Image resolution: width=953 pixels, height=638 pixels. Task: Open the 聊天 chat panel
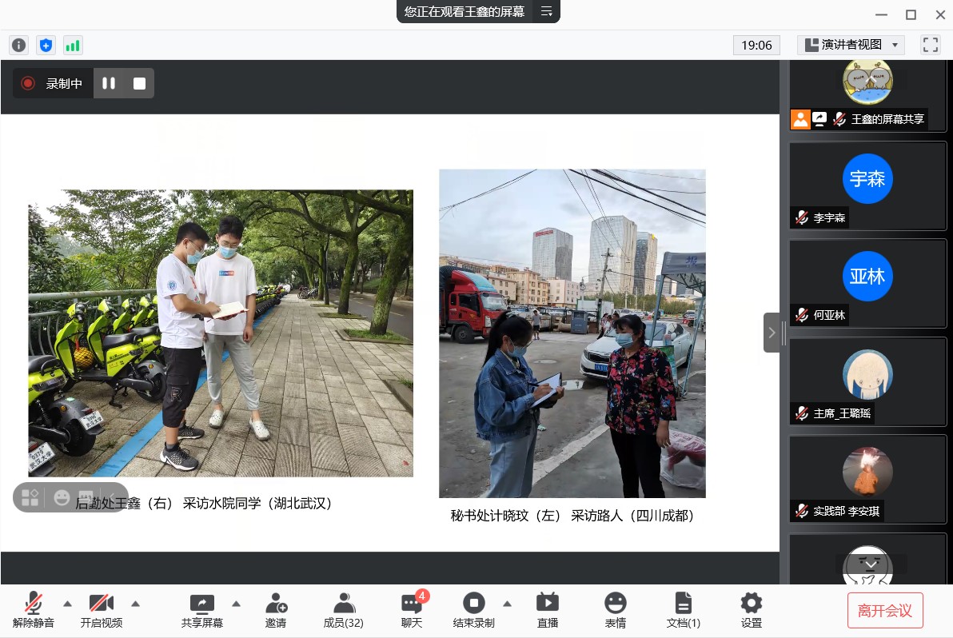(412, 610)
